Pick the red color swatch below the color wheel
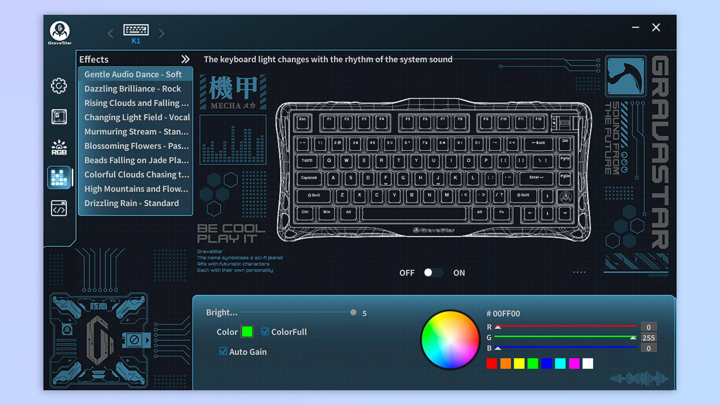 pyautogui.click(x=492, y=363)
